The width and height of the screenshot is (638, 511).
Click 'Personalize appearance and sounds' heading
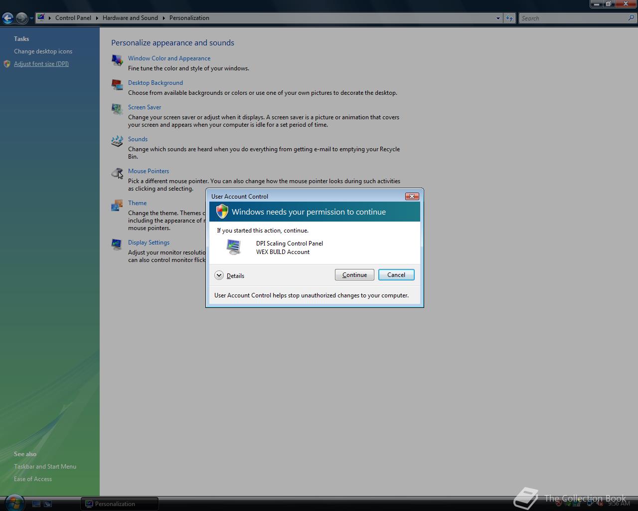tap(172, 43)
